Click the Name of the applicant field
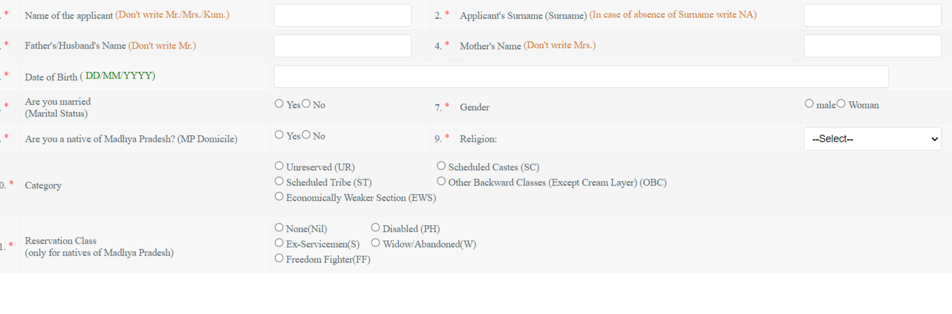 coord(342,15)
